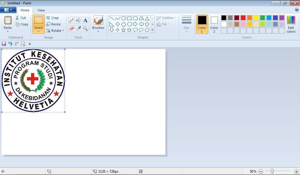Image resolution: width=300 pixels, height=175 pixels.
Task: Click the Paste button
Action: tap(8, 22)
